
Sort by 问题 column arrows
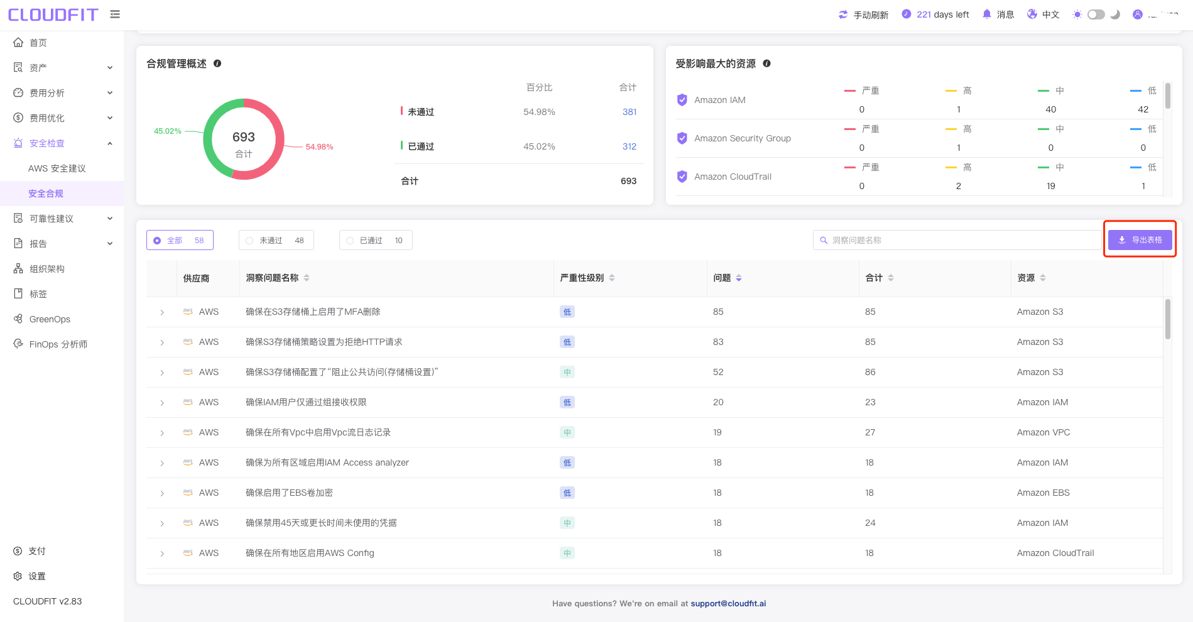(739, 278)
